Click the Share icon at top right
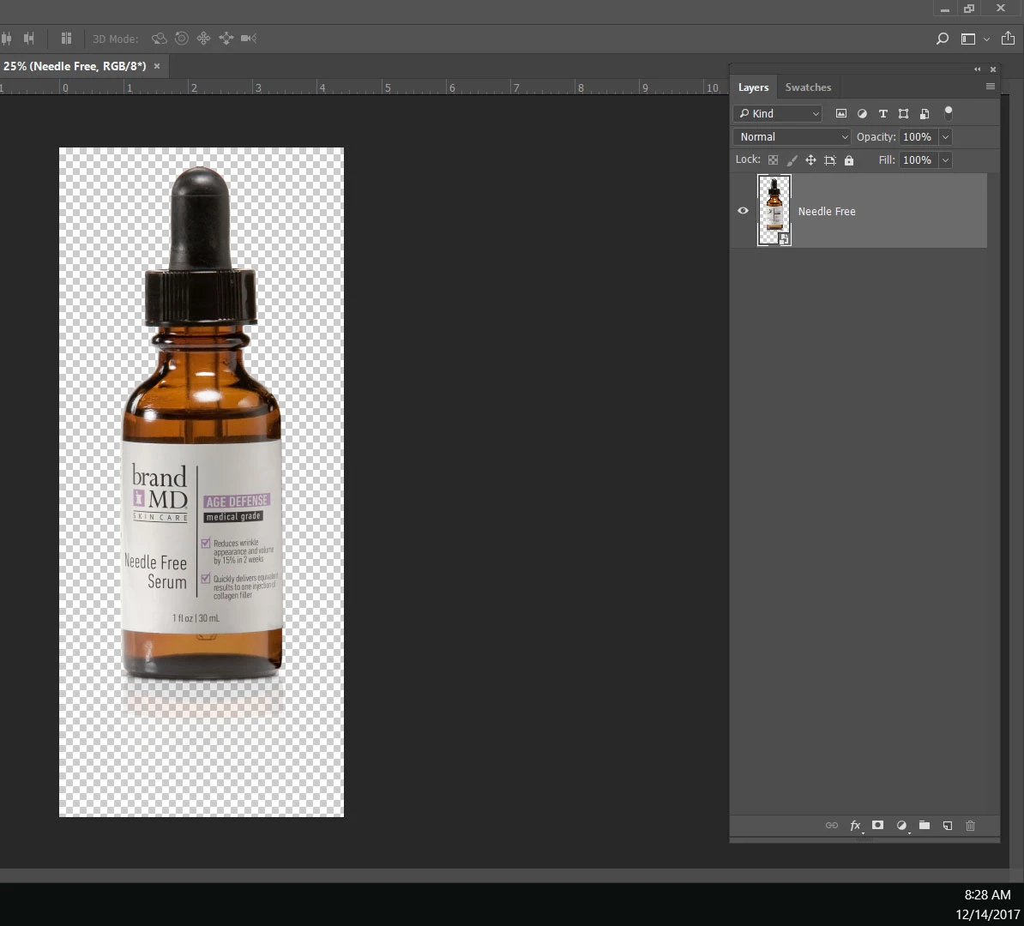 click(x=1008, y=38)
